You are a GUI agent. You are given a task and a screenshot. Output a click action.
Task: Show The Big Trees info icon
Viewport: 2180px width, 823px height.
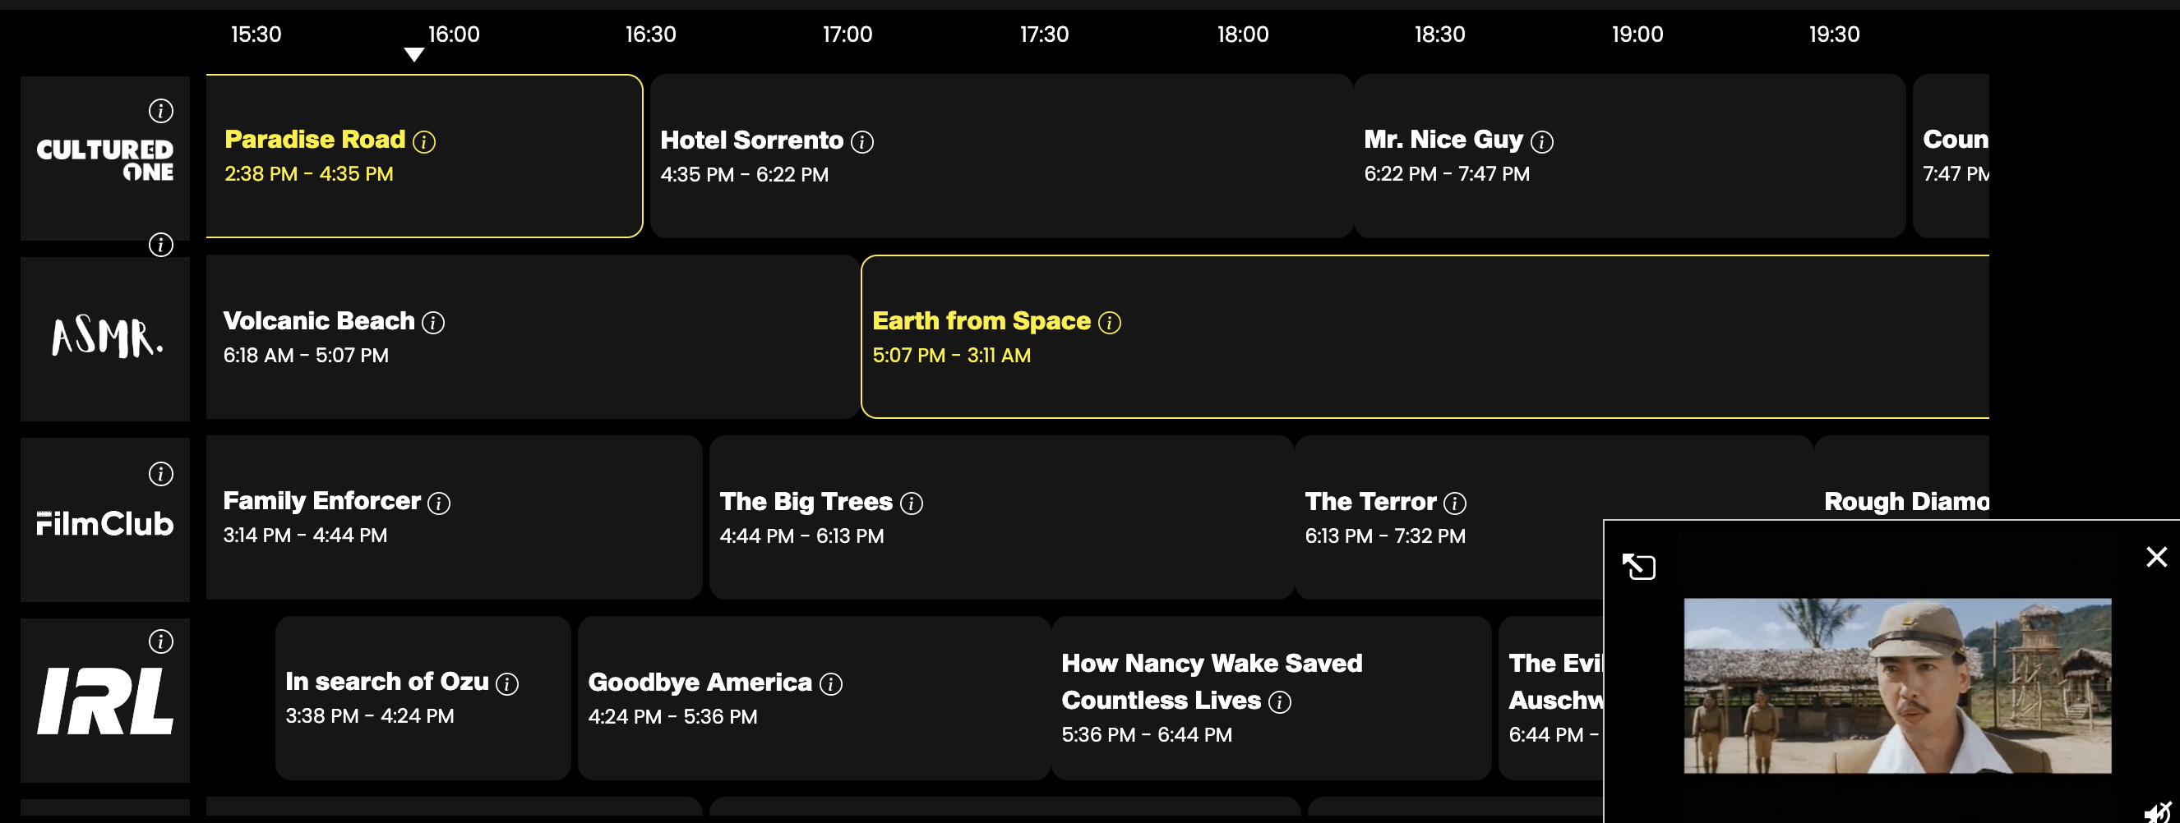tap(911, 503)
